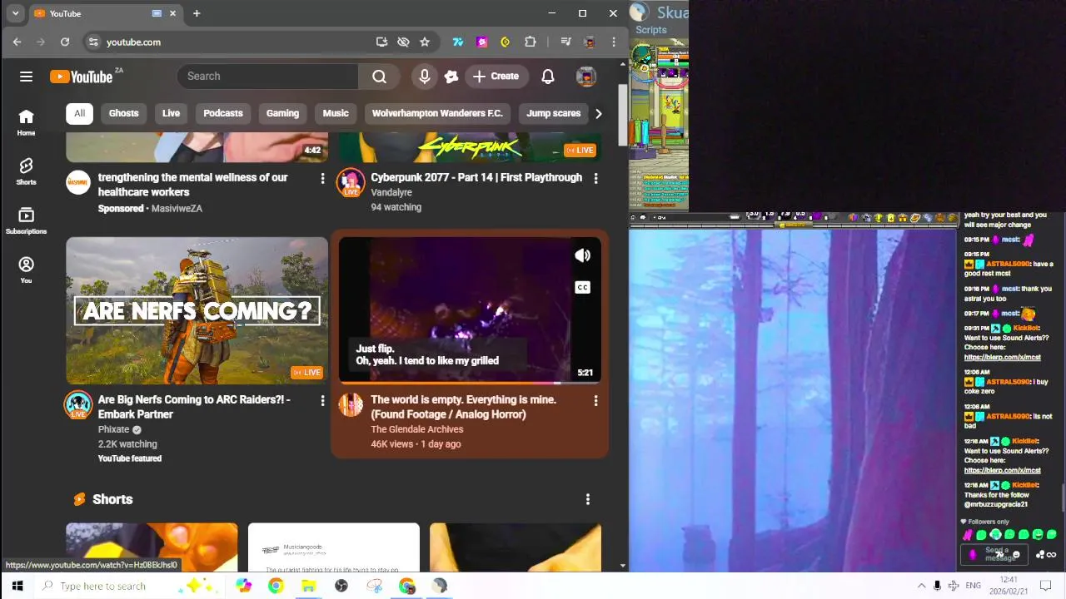Select the Gaming filter chip
Image resolution: width=1066 pixels, height=599 pixels.
(x=282, y=113)
